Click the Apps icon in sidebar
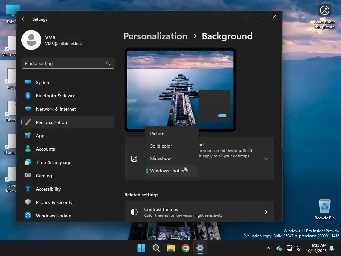The width and height of the screenshot is (341, 256). pyautogui.click(x=28, y=135)
